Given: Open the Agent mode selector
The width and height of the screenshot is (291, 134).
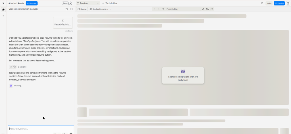Looking at the screenshot, I should [x=67, y=3].
